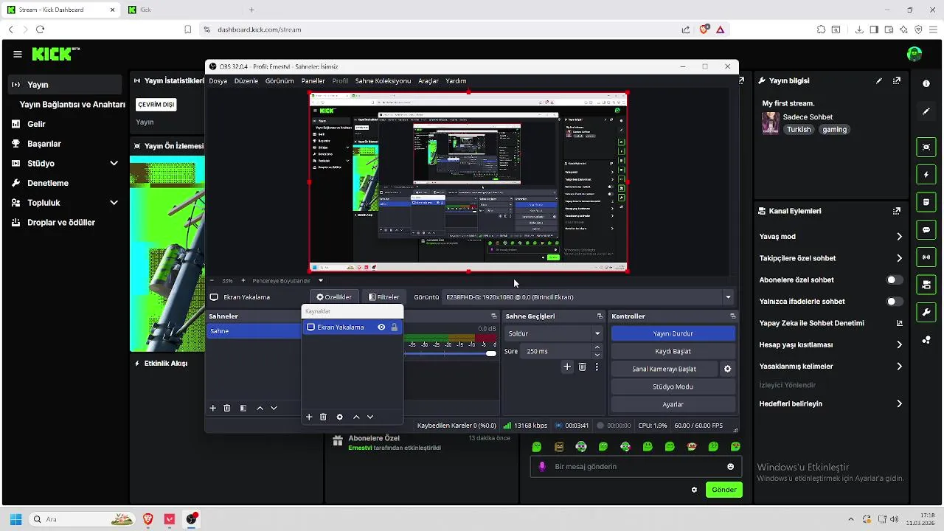Click the chat bubble icon in the right rail
This screenshot has width=944, height=531.
pyautogui.click(x=926, y=230)
